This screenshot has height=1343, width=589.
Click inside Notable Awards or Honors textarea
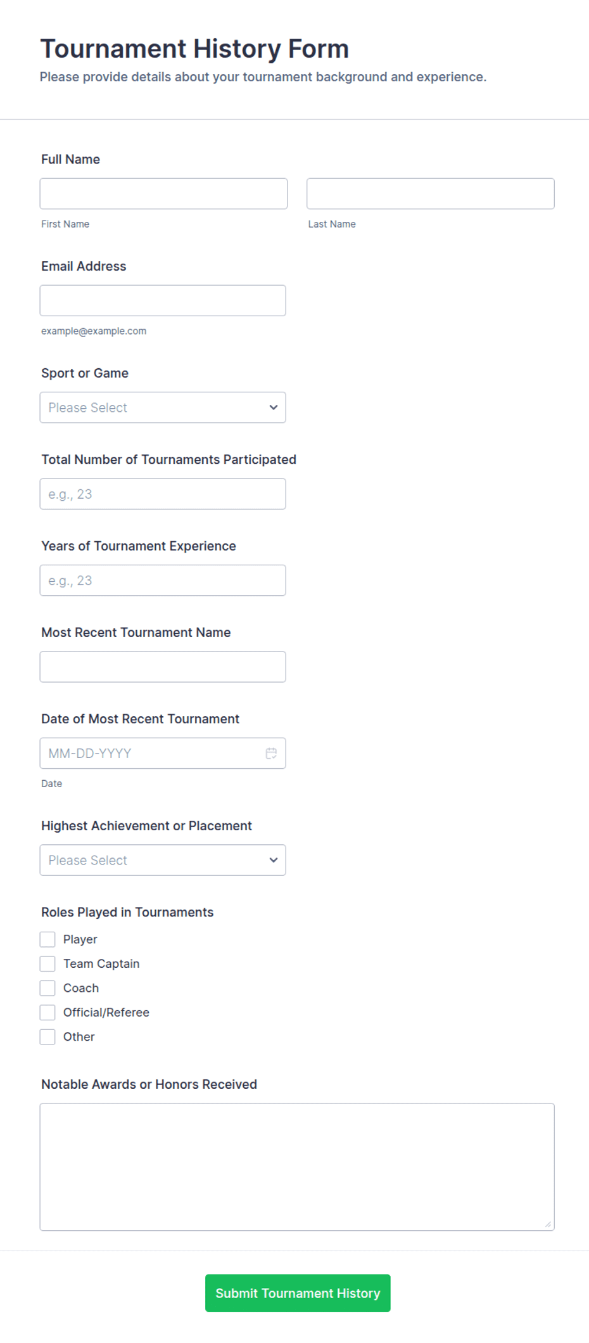[297, 1167]
